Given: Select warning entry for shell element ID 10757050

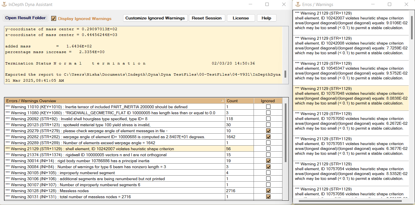Looking at the screenshot, I should [x=351, y=123].
